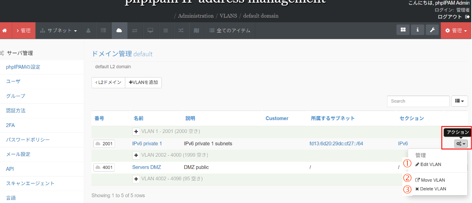Click the 4001 VLAN number badge
Image resolution: width=472 pixels, height=203 pixels.
coord(104,167)
